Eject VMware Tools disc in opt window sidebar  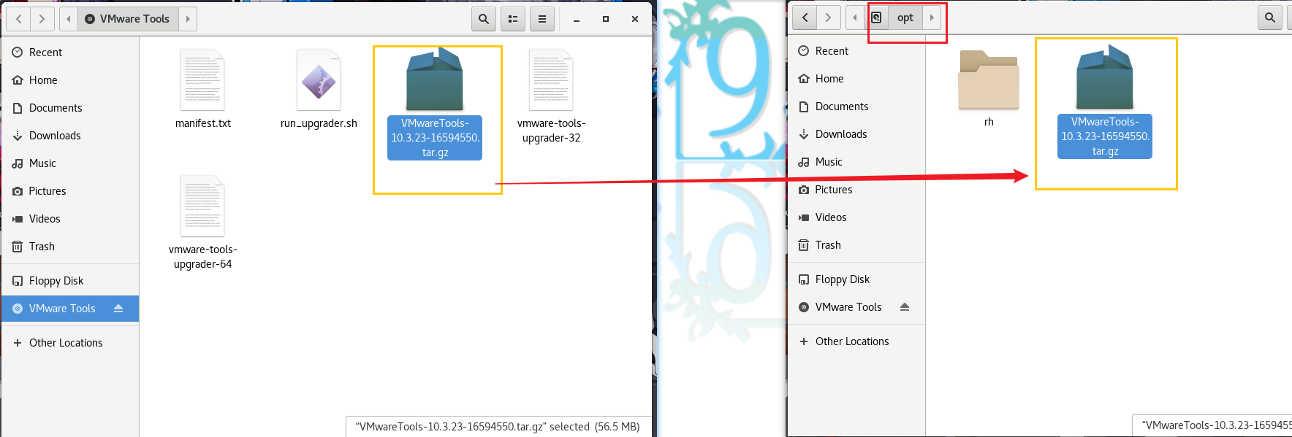[905, 307]
